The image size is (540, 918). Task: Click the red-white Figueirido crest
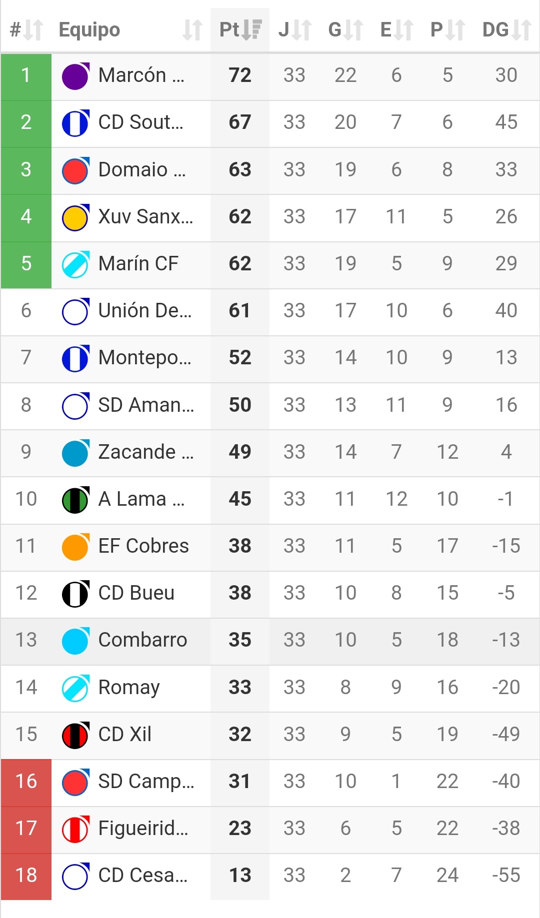75,829
